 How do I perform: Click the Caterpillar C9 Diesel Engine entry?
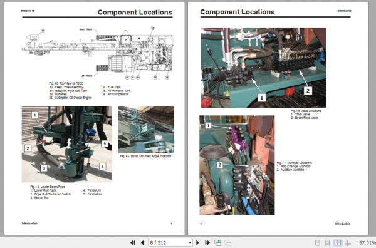[x=70, y=98]
